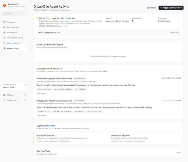Click Remediation Engineer (Demo Benchmark) title

point(54,79)
